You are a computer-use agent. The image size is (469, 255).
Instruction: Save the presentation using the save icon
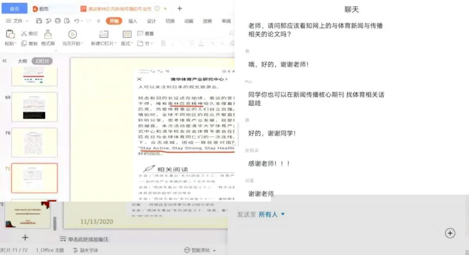[x=39, y=21]
